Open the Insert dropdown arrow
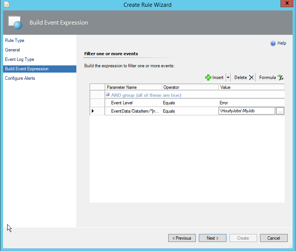296x251 pixels. point(228,77)
